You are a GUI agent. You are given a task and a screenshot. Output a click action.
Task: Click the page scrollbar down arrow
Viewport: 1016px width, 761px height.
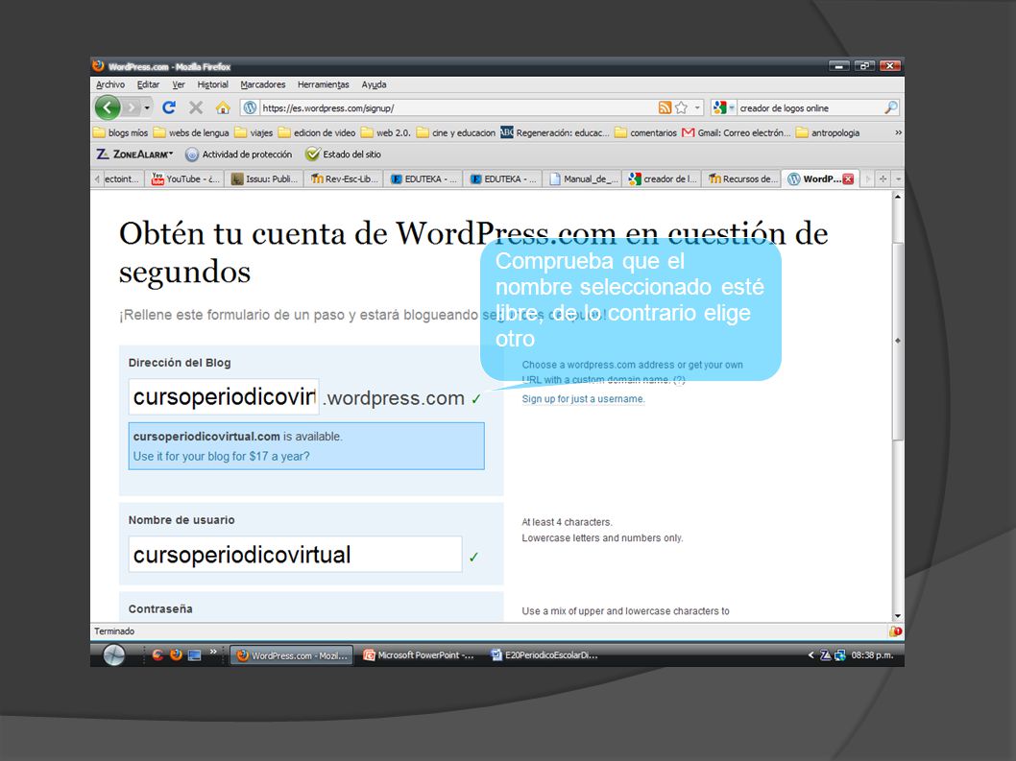(x=898, y=616)
